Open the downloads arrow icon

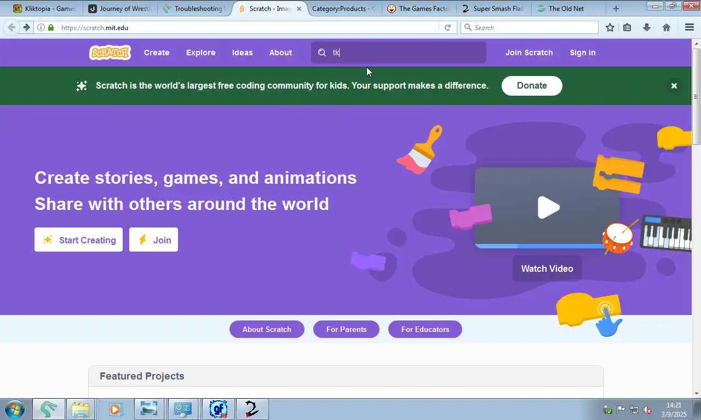coord(647,27)
